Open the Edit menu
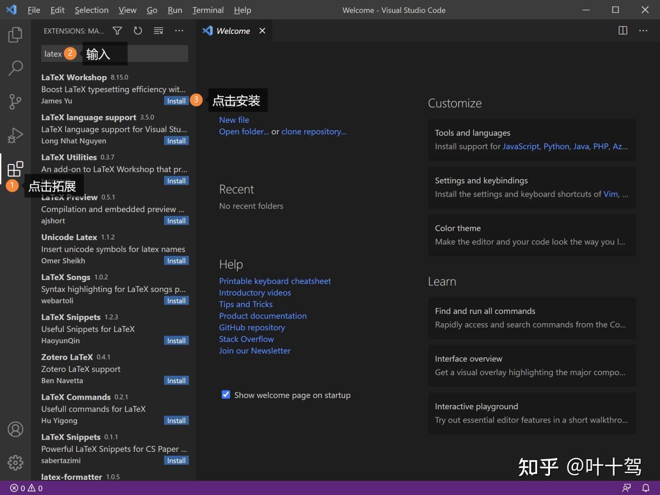This screenshot has width=660, height=495. coord(57,10)
